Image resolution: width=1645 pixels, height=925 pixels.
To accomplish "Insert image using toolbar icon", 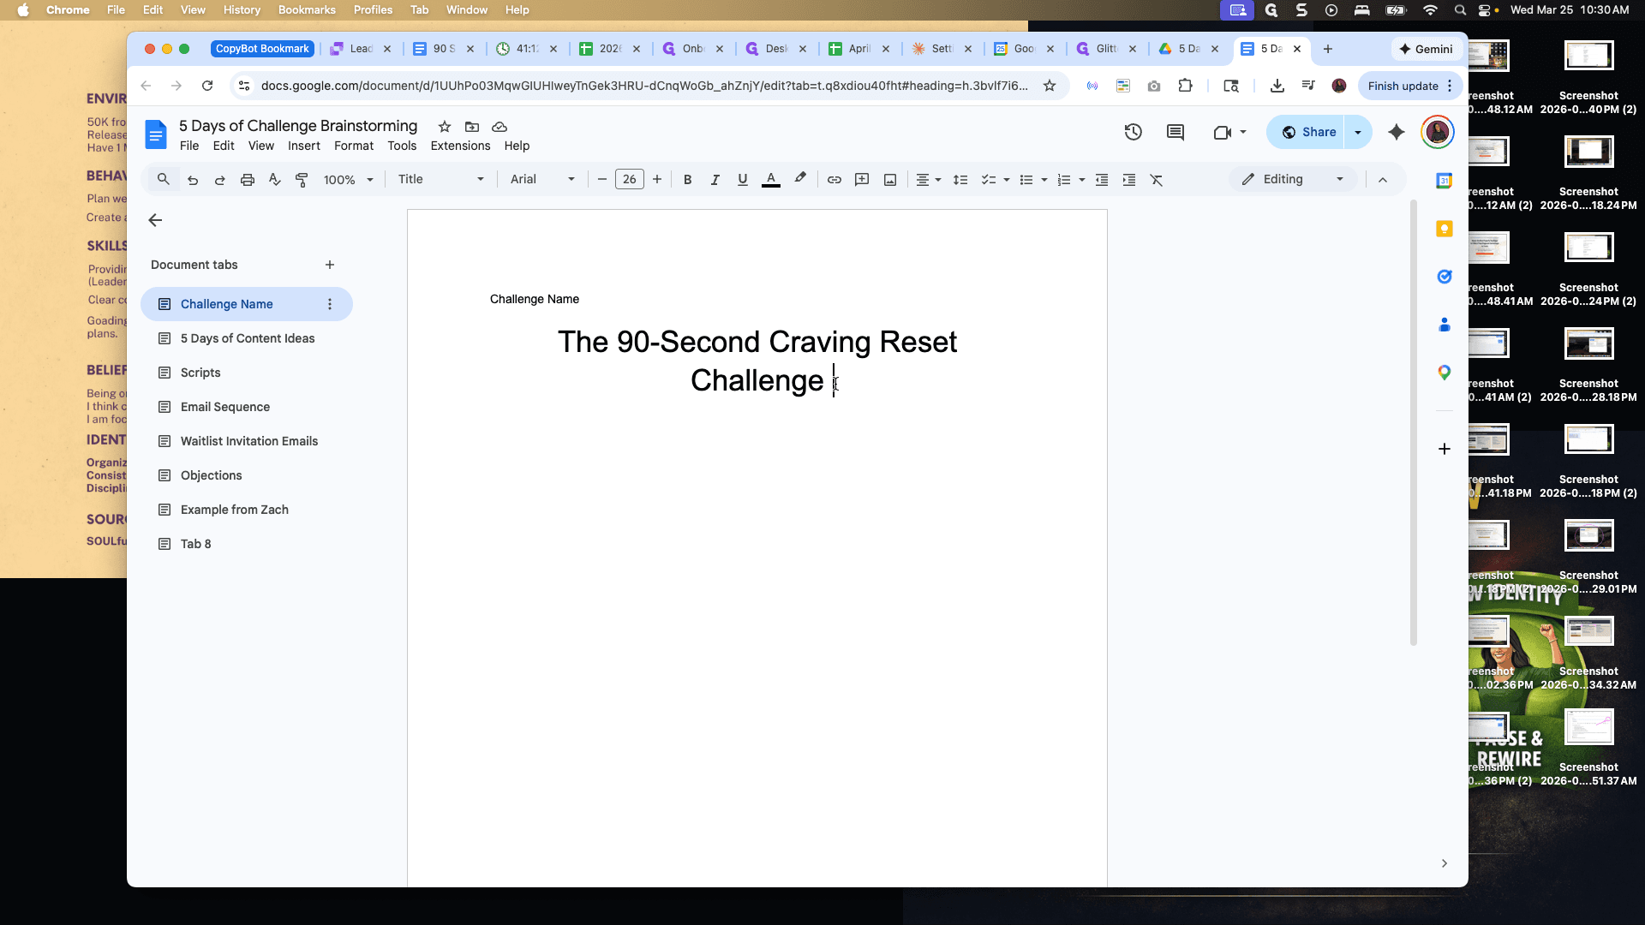I will (890, 180).
